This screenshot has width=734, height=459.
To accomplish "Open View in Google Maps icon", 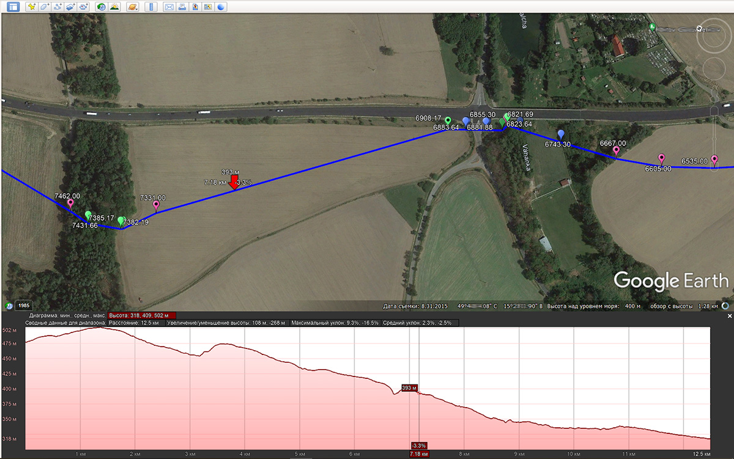I will [207, 7].
